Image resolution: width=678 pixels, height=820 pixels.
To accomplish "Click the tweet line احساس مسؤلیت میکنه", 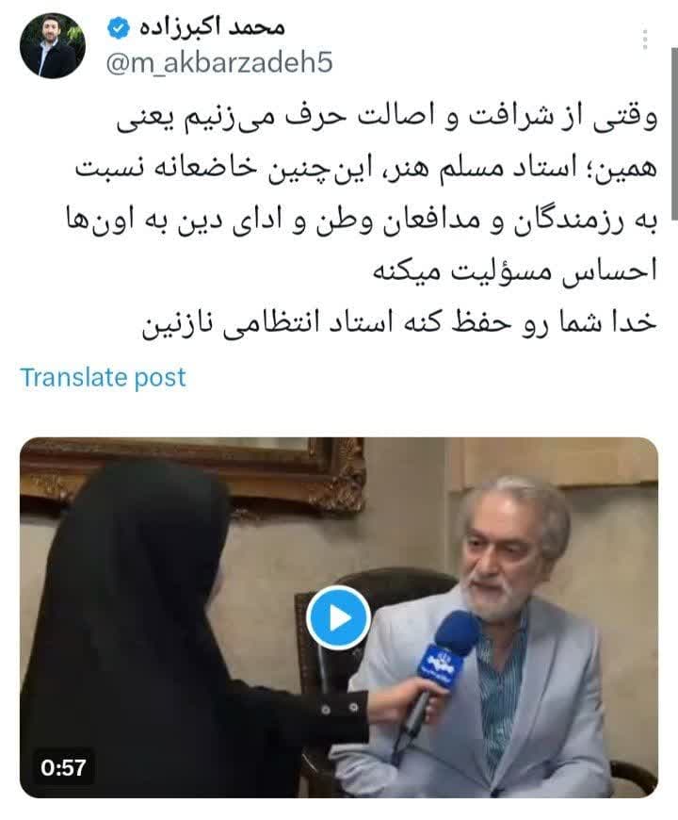I will pyautogui.click(x=514, y=271).
